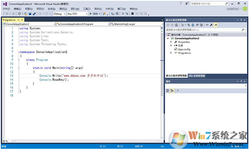Click the Categorized view icon in Properties panel

(167, 91)
